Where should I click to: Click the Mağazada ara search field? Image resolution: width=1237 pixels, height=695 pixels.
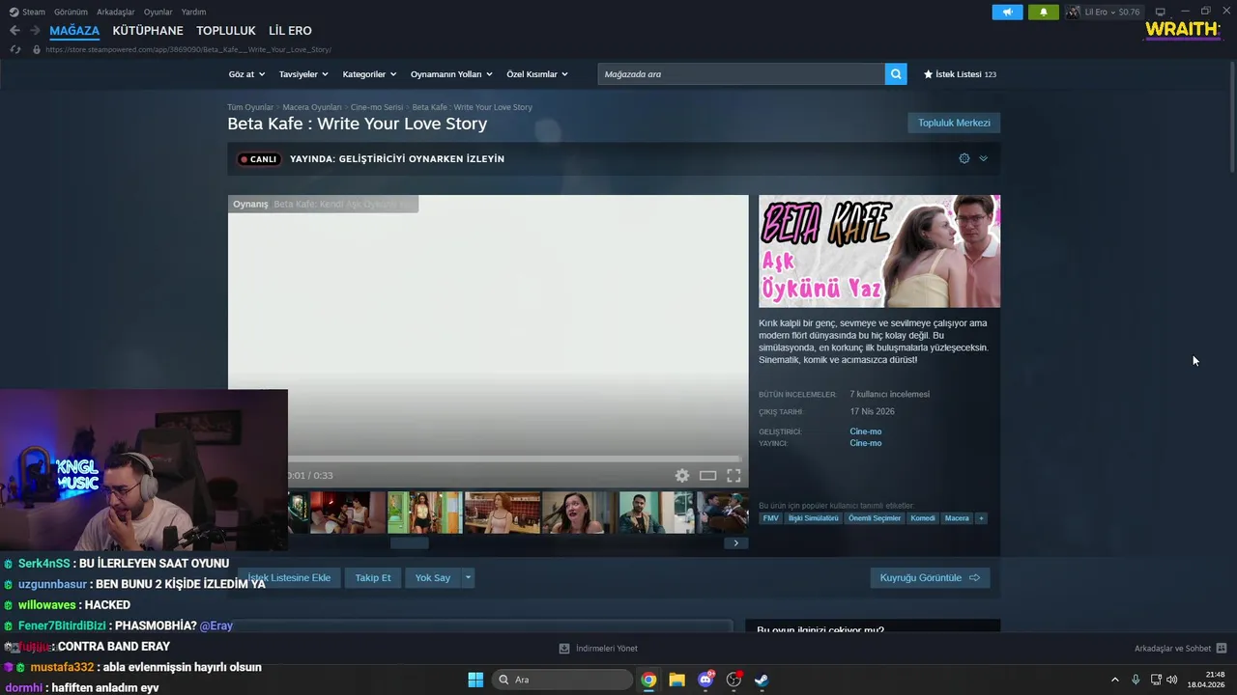741,74
